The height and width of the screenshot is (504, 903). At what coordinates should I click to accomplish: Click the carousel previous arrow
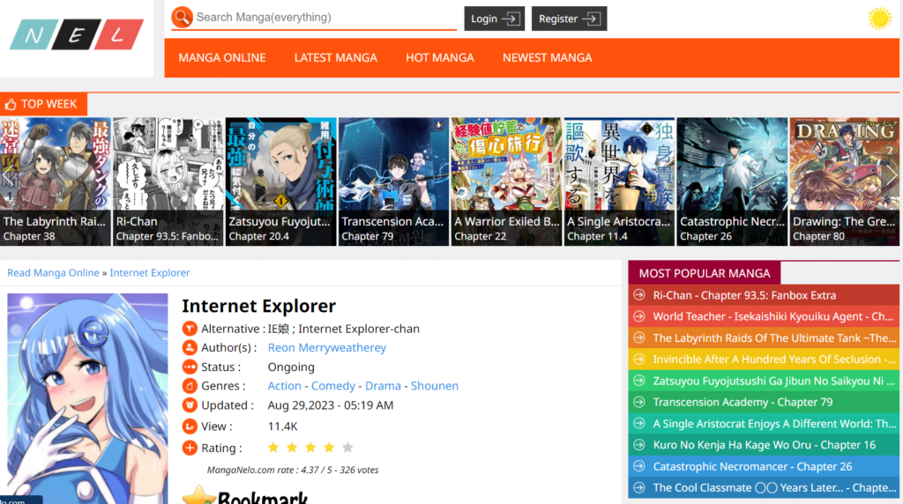pyautogui.click(x=8, y=175)
